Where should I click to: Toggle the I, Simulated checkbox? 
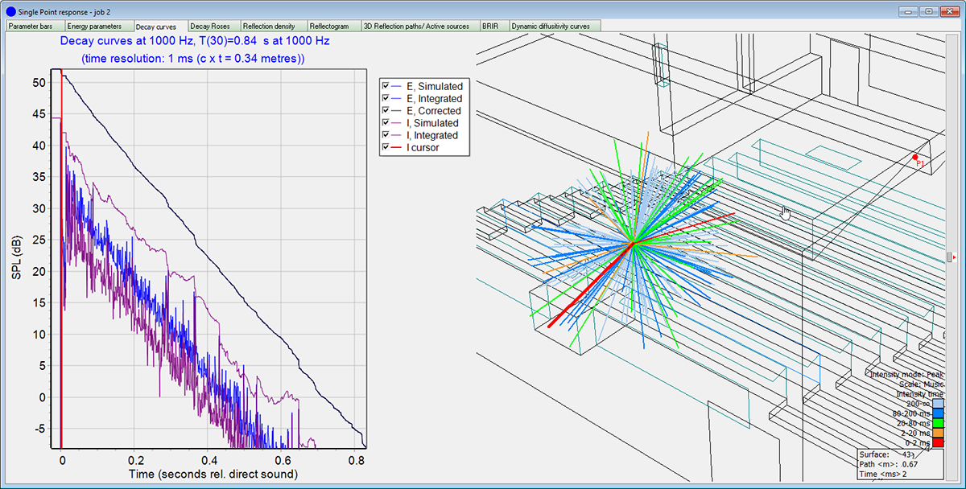click(386, 123)
